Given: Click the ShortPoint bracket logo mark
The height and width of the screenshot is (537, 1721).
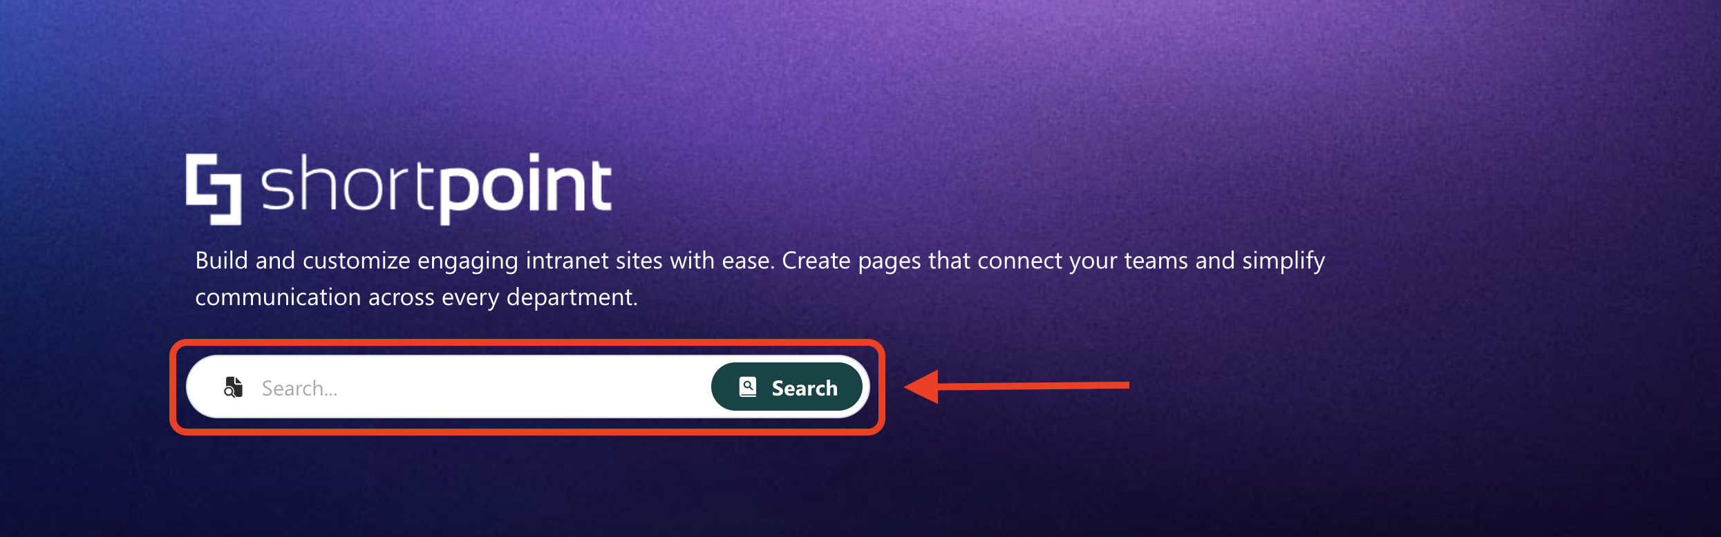Looking at the screenshot, I should coord(214,189).
